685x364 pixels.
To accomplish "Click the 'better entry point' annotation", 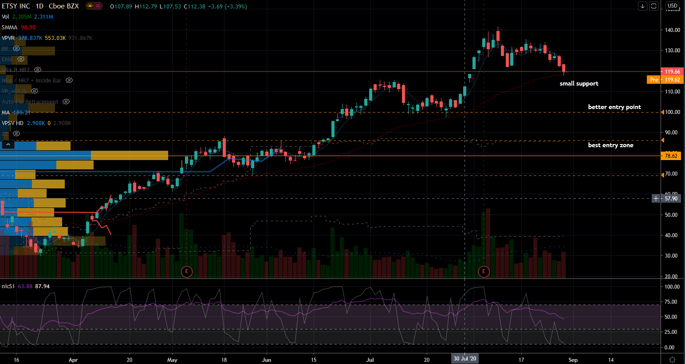I will click(x=614, y=107).
